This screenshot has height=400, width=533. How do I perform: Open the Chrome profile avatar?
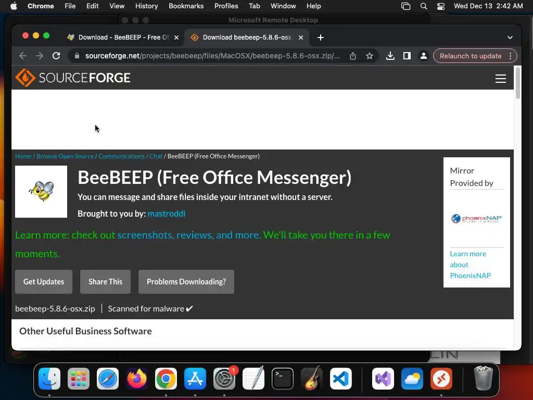424,56
